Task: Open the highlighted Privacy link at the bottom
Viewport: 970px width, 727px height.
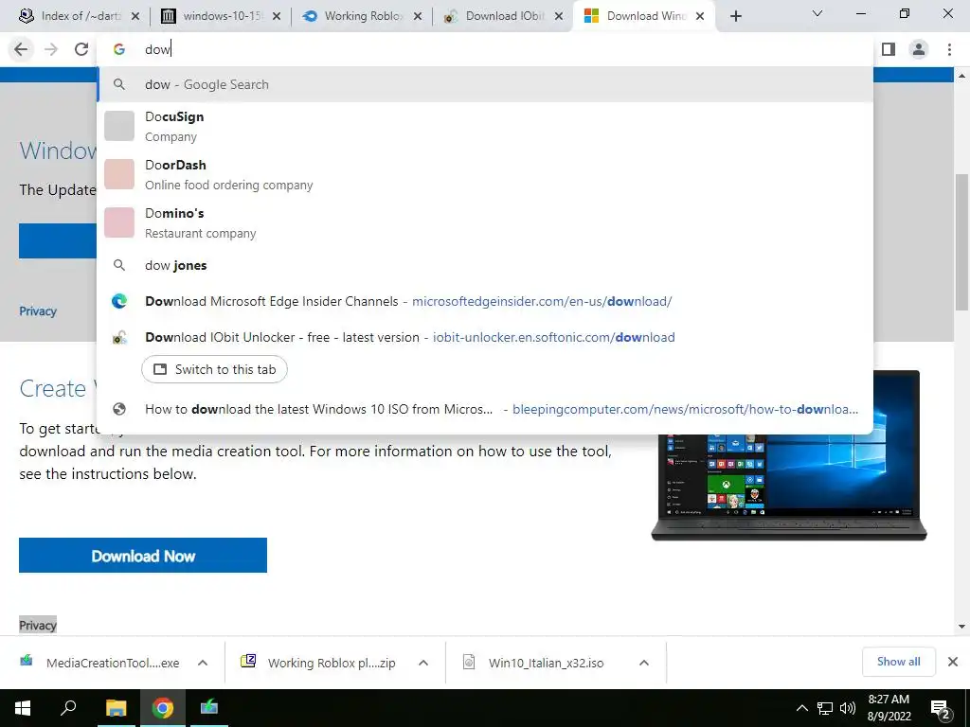Action: 38,625
